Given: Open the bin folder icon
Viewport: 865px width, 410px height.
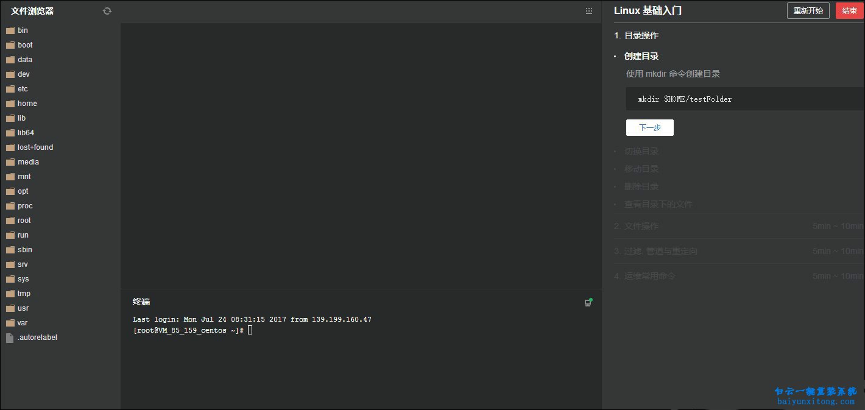Looking at the screenshot, I should tap(10, 30).
